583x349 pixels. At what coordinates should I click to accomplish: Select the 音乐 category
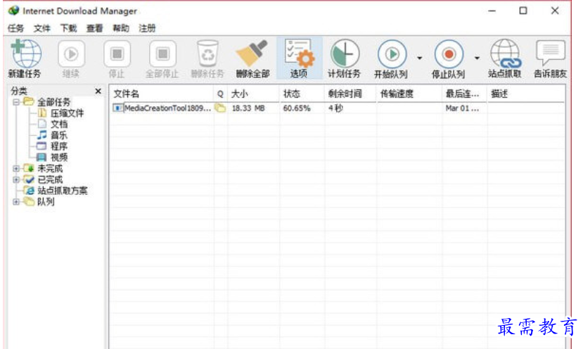59,135
